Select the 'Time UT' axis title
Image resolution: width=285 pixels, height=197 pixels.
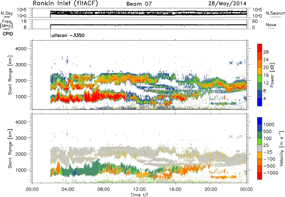click(x=139, y=195)
